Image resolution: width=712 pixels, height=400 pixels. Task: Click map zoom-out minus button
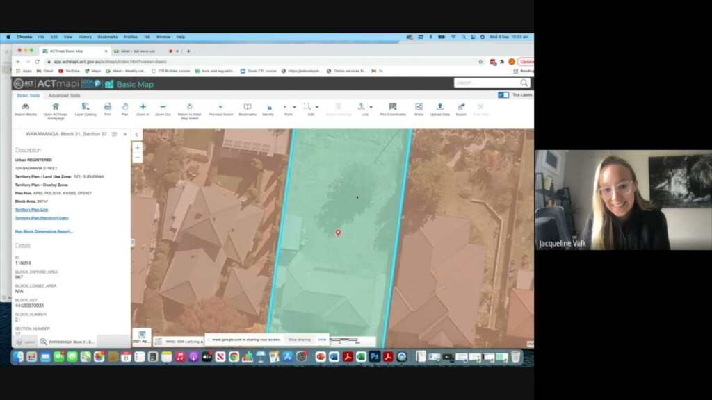[138, 158]
